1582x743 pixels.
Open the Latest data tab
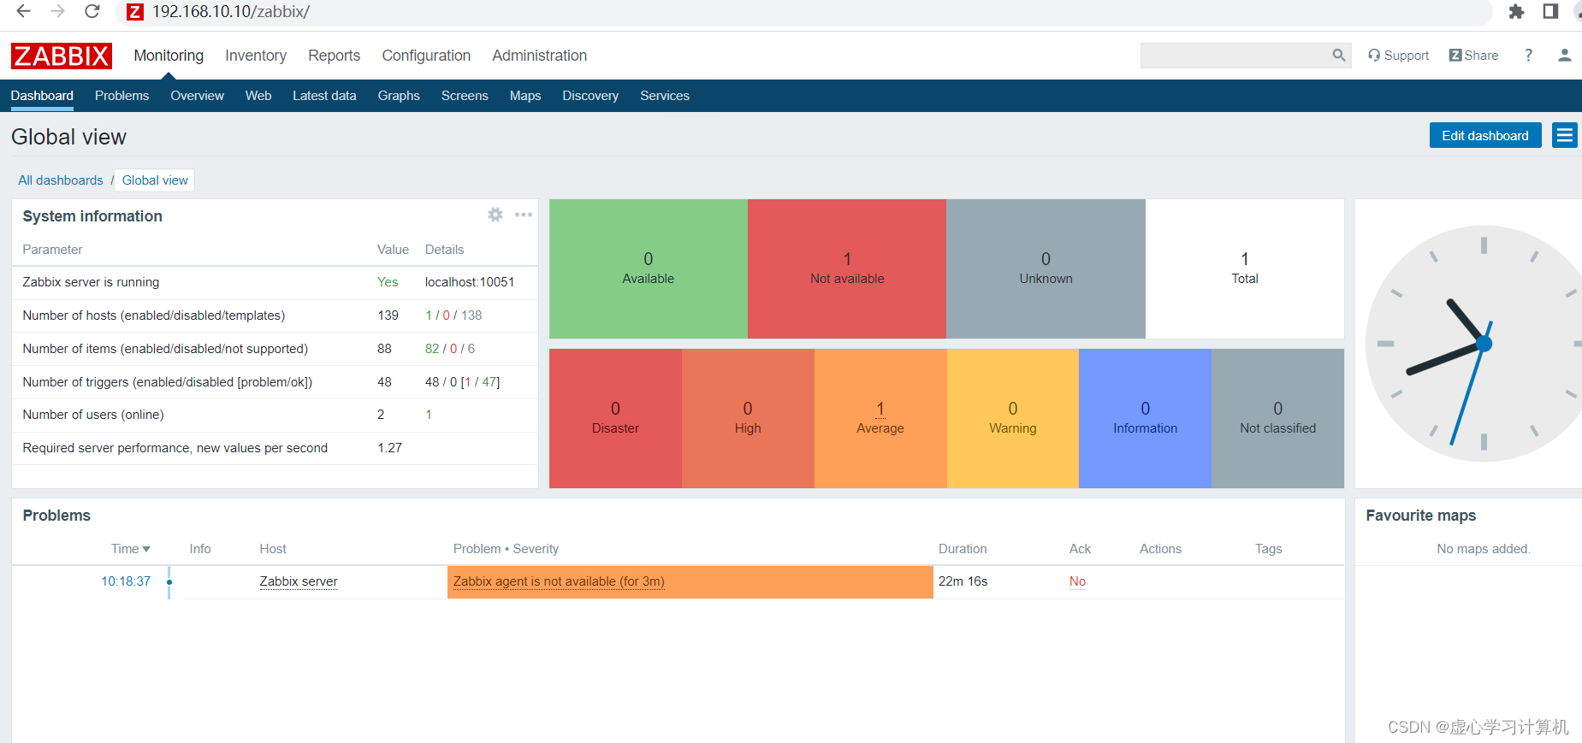324,96
